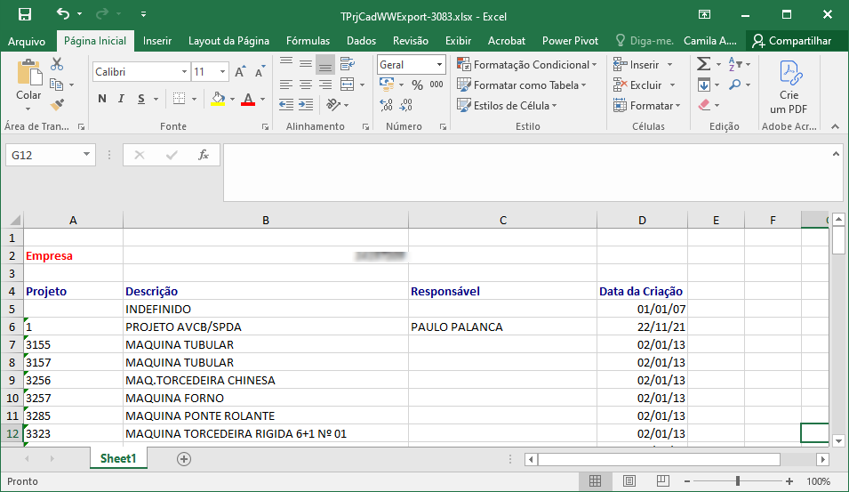Toggle bold N formatting
849x492 pixels.
(102, 99)
